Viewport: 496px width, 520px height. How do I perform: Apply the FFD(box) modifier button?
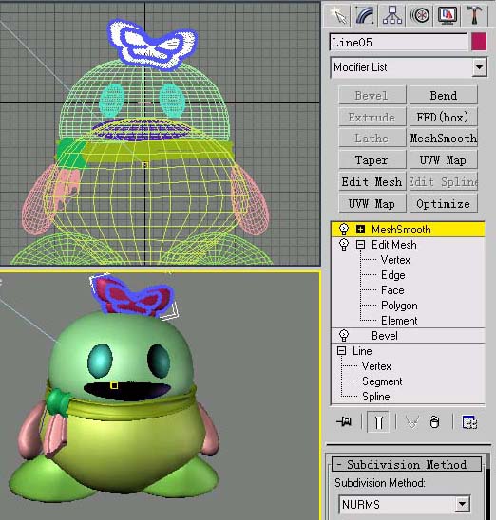click(444, 117)
